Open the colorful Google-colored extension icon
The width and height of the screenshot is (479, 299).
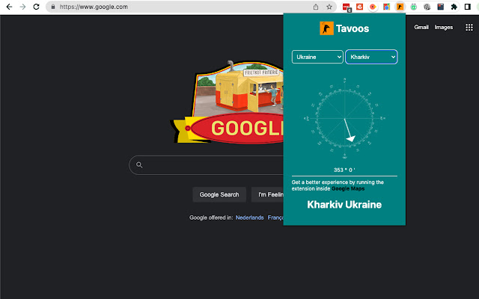click(x=386, y=7)
